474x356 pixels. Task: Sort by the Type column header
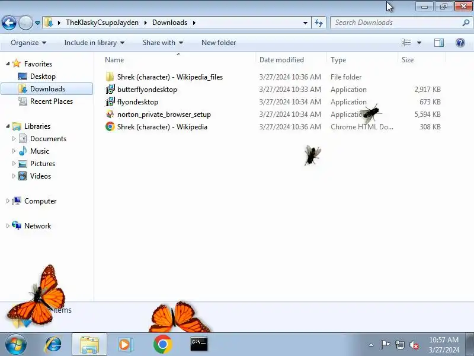pos(338,60)
